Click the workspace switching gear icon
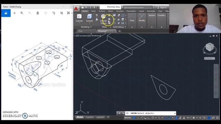The image size is (221, 124). pyautogui.click(x=194, y=118)
